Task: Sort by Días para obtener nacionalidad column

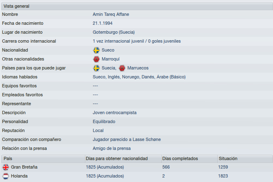Action: (x=123, y=159)
